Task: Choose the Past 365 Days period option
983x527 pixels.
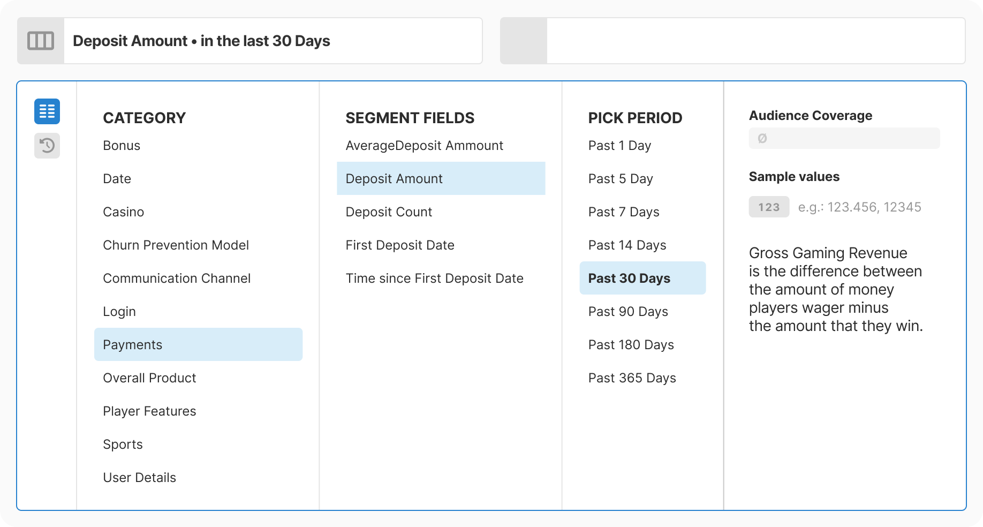Action: coord(632,378)
